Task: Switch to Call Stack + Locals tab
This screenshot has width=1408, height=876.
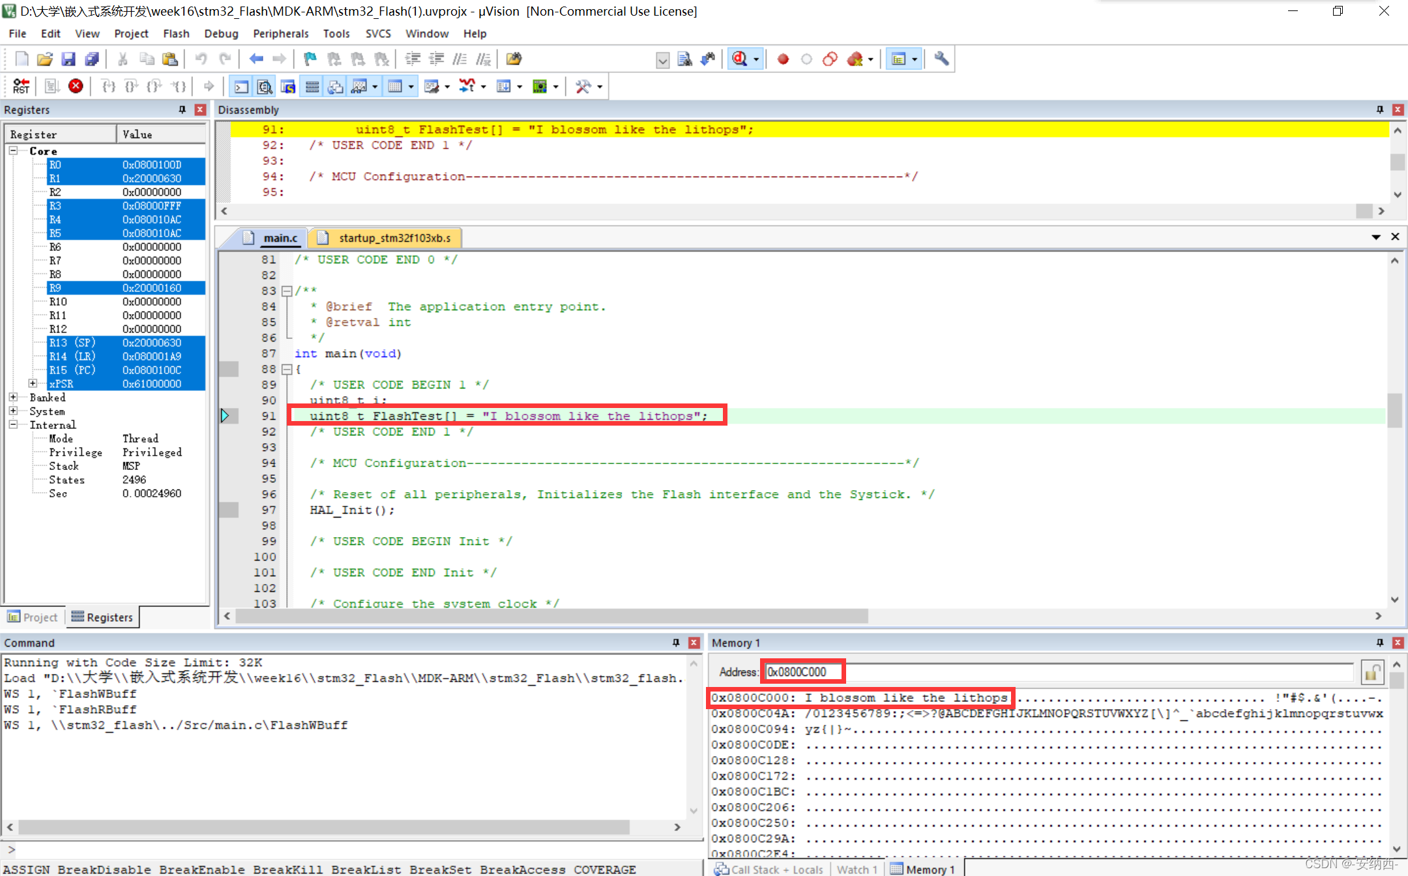Action: (x=769, y=869)
